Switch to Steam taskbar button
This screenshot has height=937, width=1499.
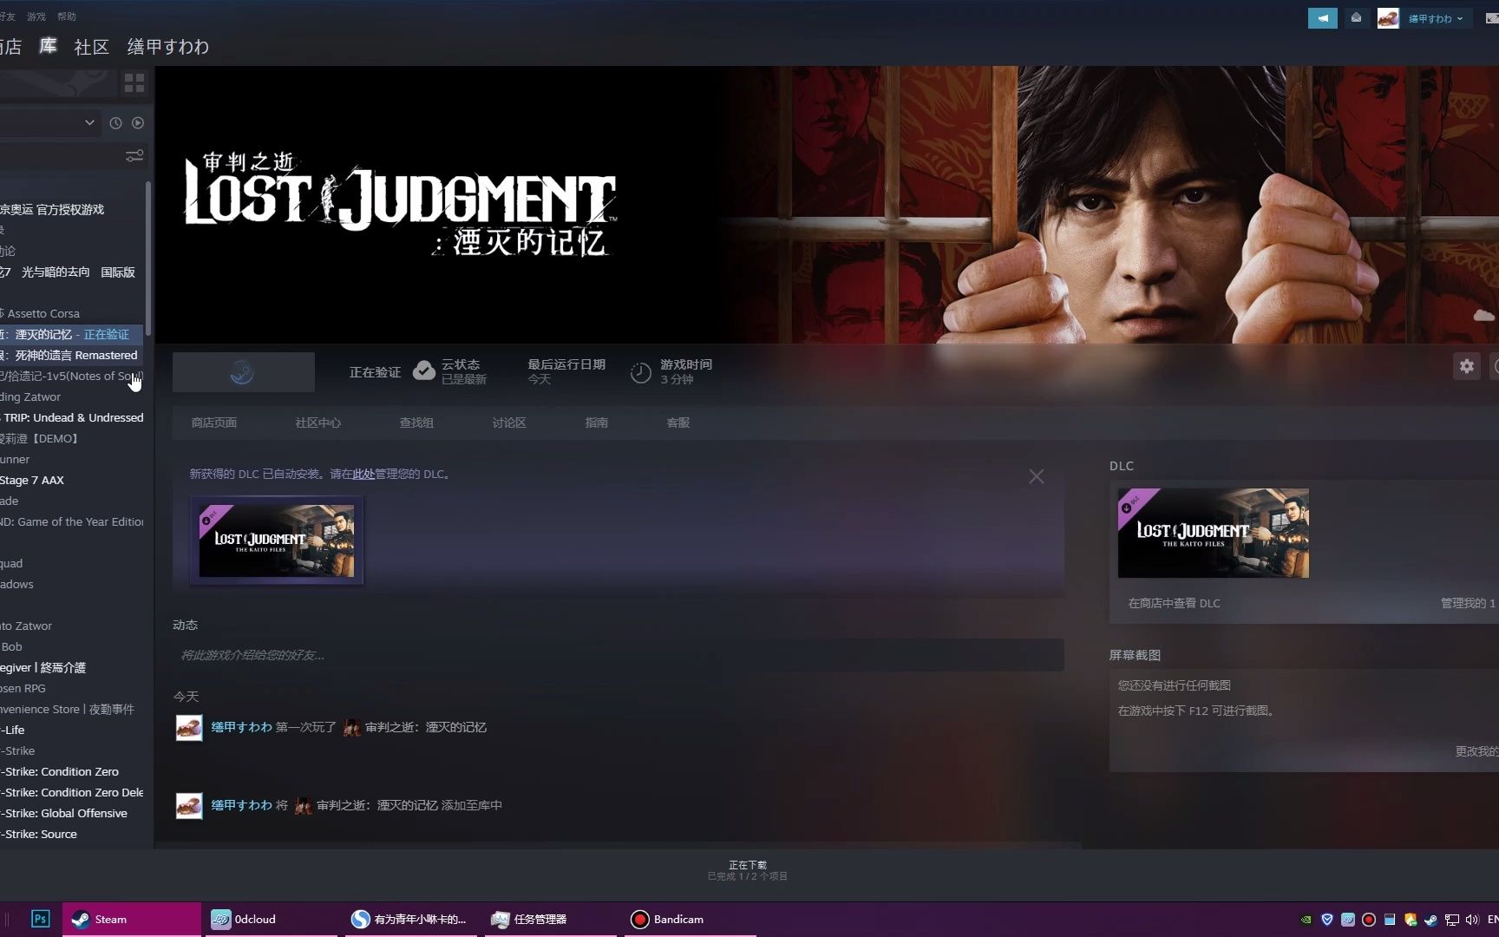[132, 919]
